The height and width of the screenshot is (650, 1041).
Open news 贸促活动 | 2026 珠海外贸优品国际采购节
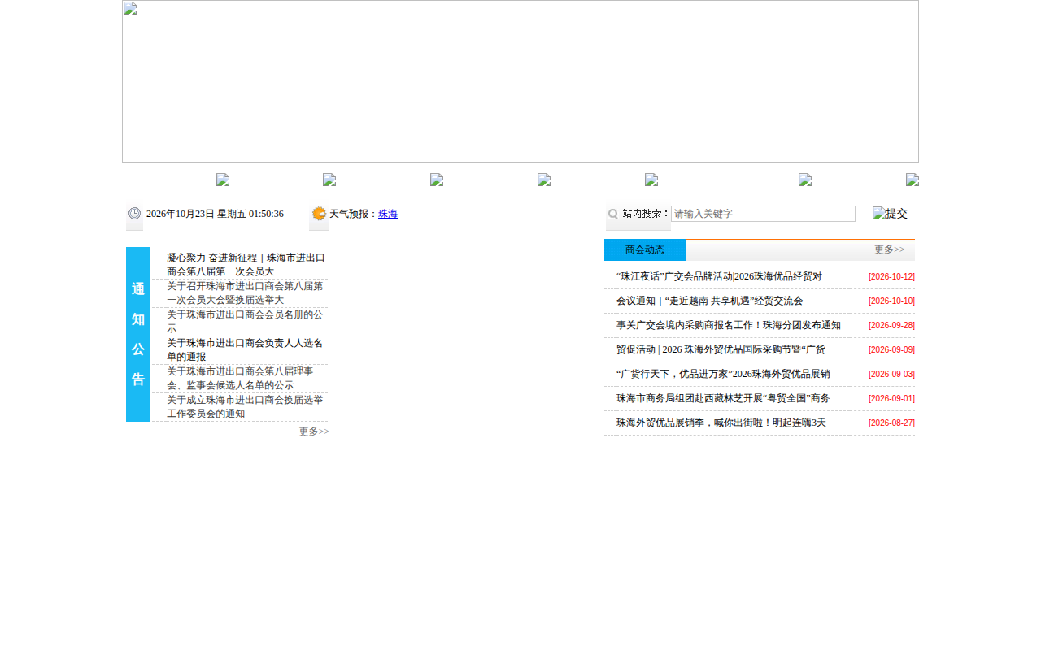click(721, 350)
